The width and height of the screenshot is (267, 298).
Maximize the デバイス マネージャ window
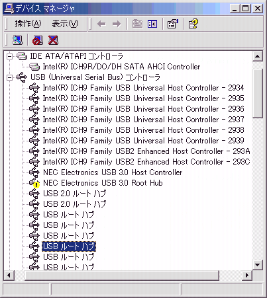tap(245, 9)
